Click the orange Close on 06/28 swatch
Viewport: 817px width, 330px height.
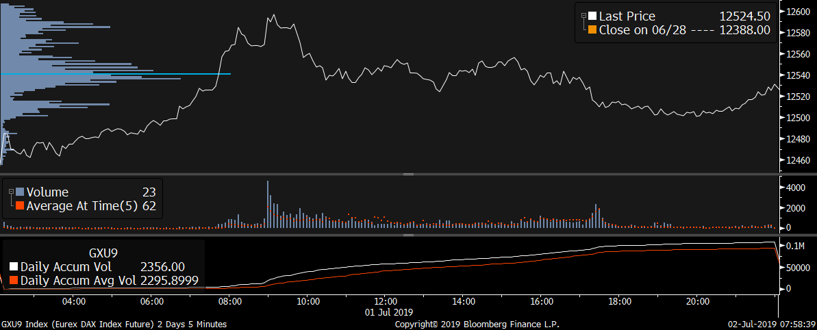592,30
